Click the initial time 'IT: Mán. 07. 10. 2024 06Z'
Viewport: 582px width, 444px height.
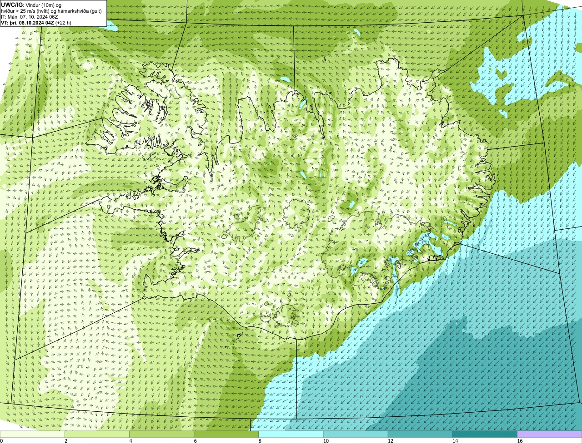30,17
